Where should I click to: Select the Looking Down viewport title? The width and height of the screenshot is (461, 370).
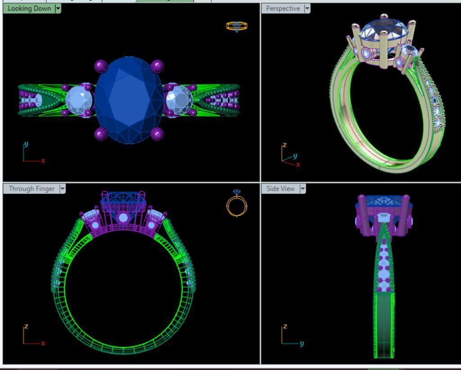pos(29,9)
